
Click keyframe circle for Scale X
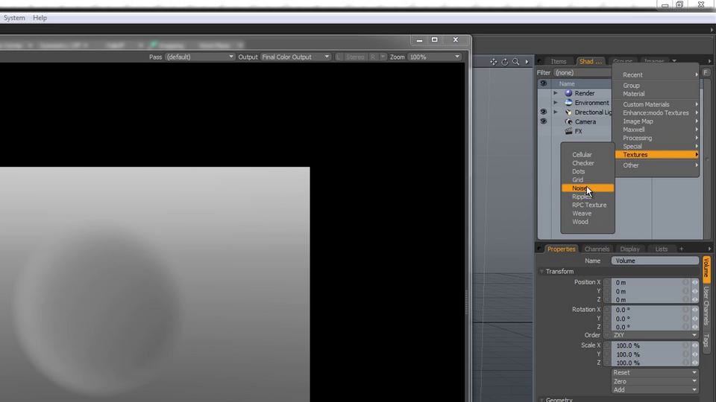(685, 345)
